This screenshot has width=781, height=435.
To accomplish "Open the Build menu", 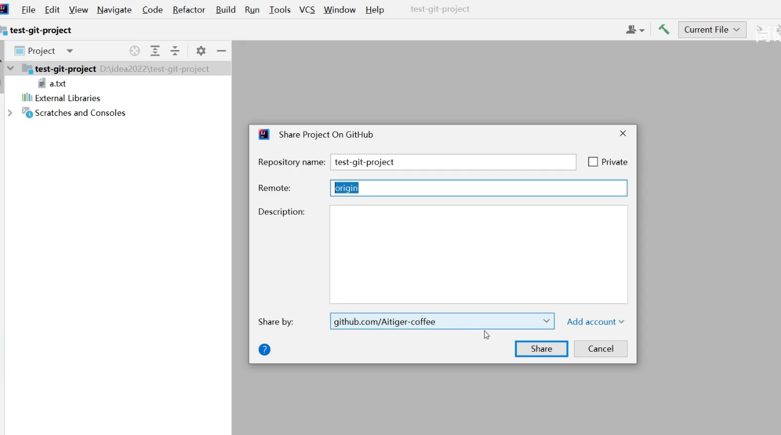I will pyautogui.click(x=225, y=10).
